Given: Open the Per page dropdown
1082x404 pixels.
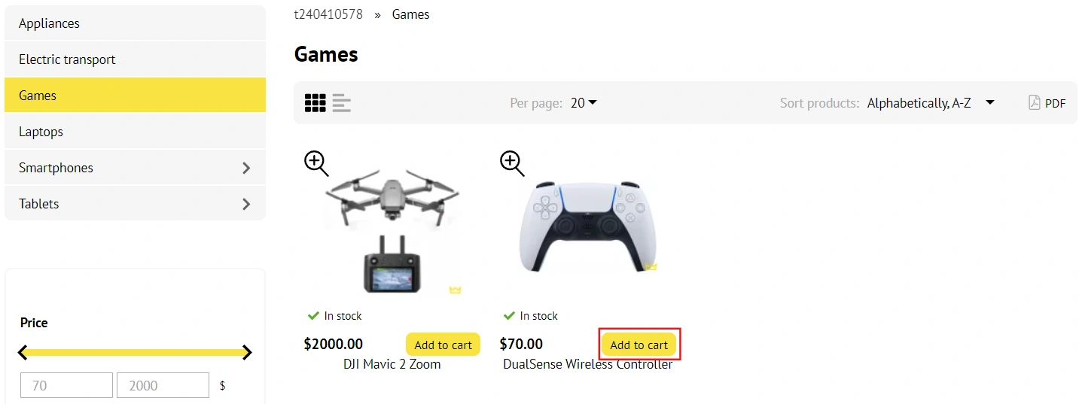Looking at the screenshot, I should click(584, 103).
